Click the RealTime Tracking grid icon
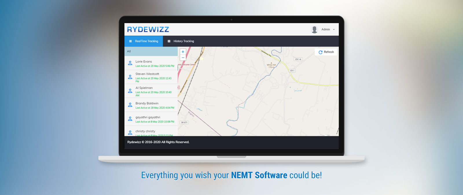Screen dimensions: 463x195 130,41
